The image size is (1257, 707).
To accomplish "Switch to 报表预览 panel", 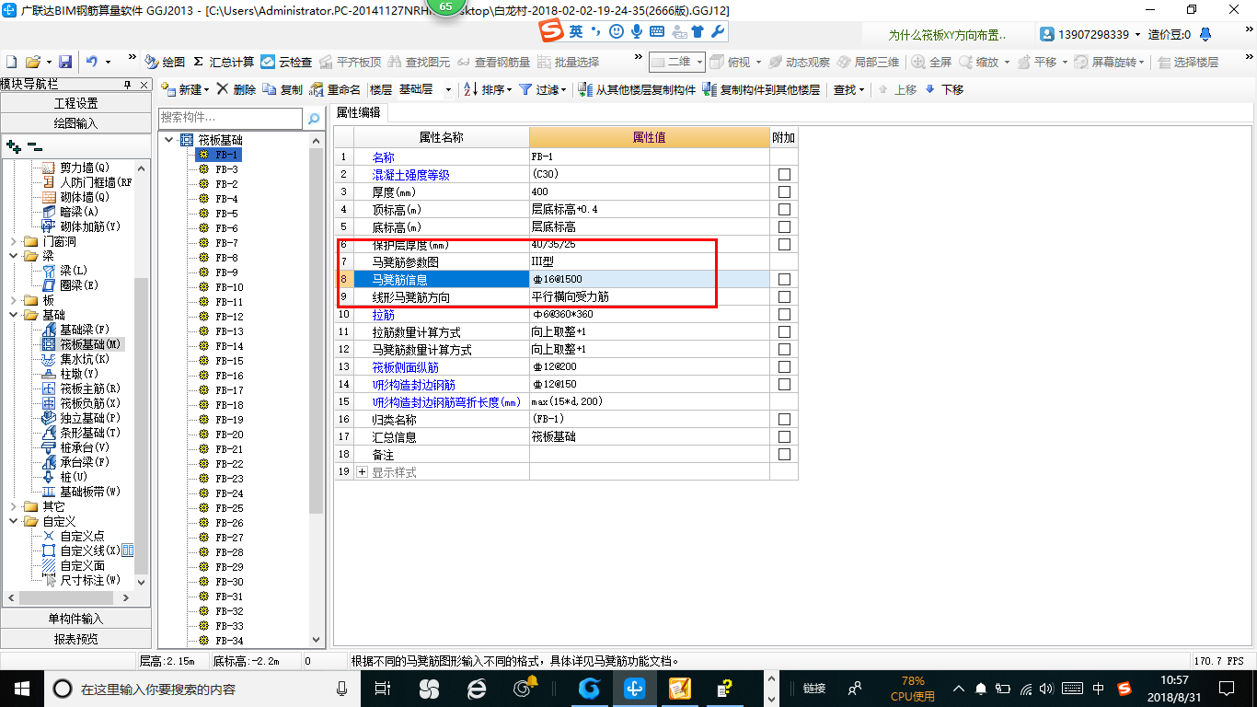I will [x=75, y=638].
